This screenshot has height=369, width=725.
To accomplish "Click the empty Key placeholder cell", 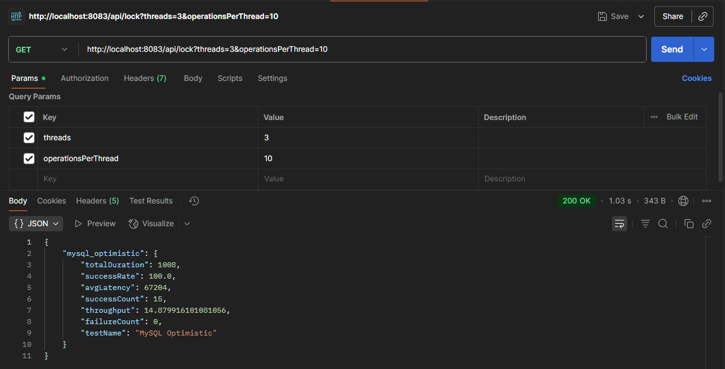I will coord(148,179).
